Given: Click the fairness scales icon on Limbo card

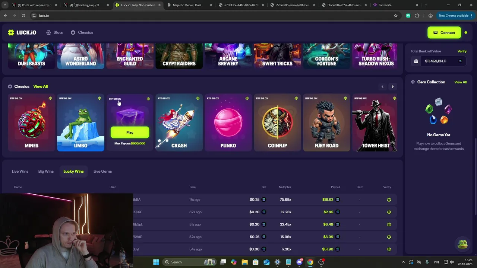Looking at the screenshot, I should click(x=99, y=98).
